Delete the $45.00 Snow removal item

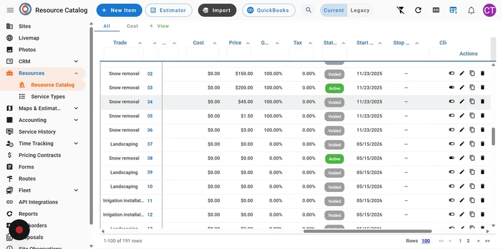tap(483, 101)
